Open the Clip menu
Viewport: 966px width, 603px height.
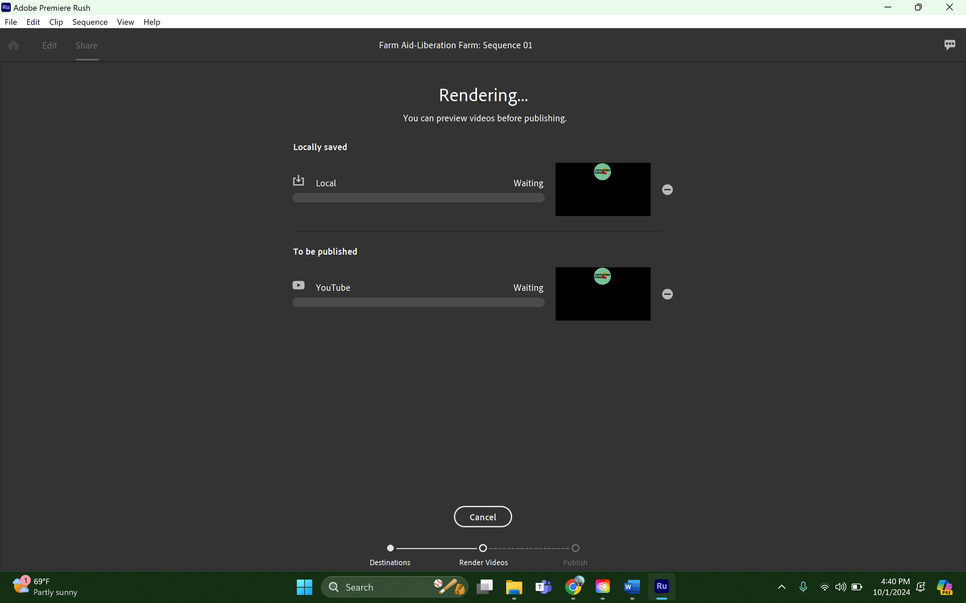click(56, 22)
